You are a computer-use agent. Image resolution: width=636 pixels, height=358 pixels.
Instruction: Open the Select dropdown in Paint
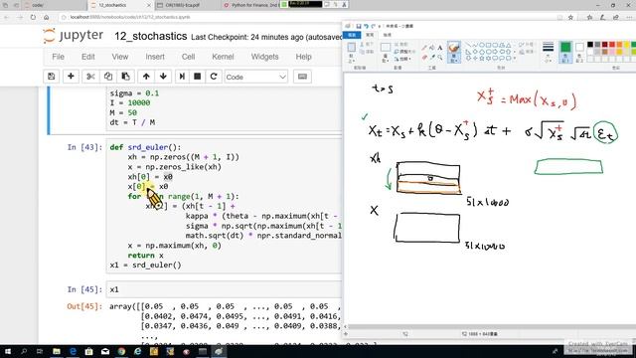coord(386,60)
